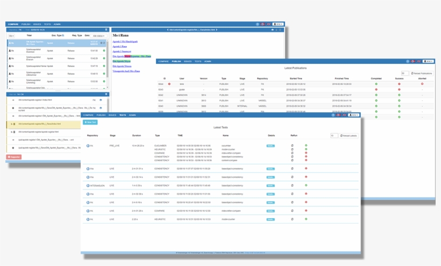Select publication row 6042 version 3814
This screenshot has height=266, width=441.
click(296, 95)
